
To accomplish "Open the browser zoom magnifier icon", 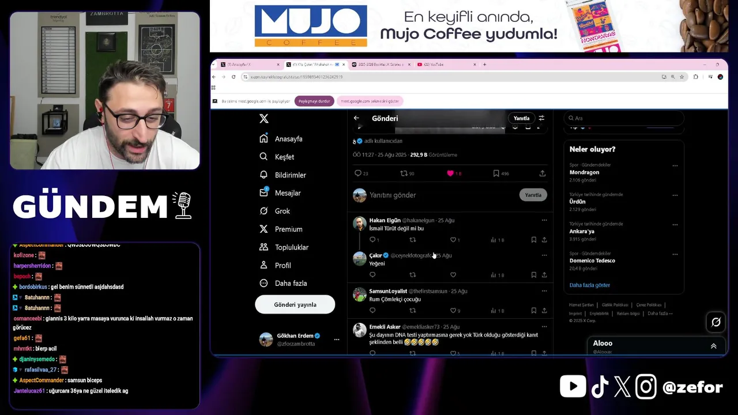I will 672,77.
